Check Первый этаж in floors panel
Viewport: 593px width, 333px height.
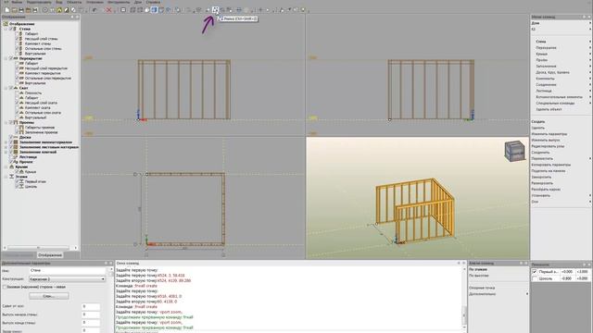pyautogui.click(x=535, y=271)
